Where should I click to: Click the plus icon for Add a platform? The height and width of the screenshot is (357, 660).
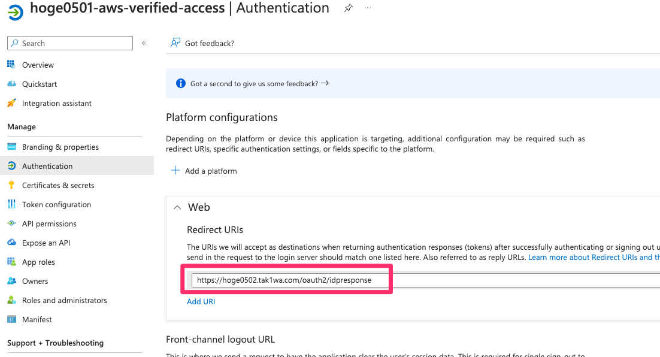pyautogui.click(x=175, y=171)
